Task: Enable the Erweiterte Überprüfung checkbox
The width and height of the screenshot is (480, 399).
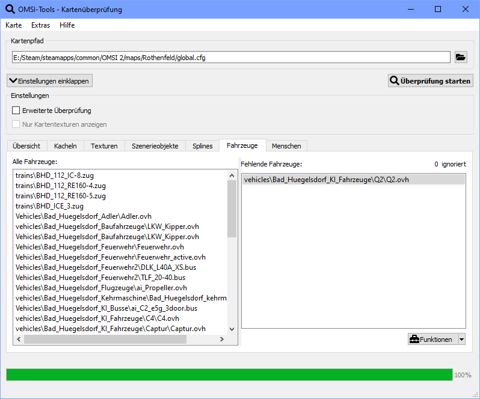Action: pyautogui.click(x=16, y=111)
